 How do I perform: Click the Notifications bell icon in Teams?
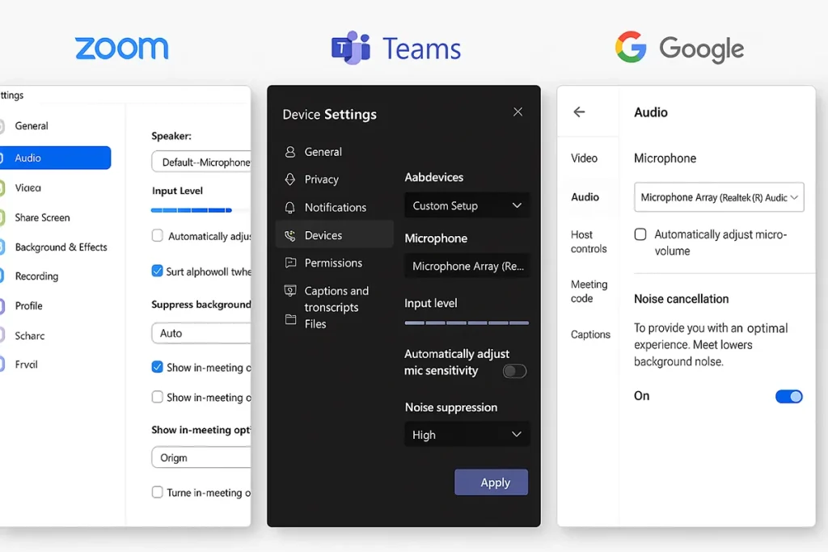click(x=290, y=208)
